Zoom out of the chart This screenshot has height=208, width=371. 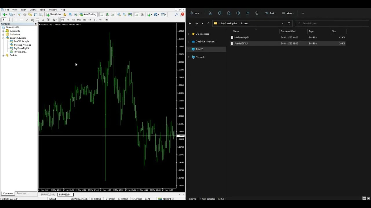coord(124,14)
